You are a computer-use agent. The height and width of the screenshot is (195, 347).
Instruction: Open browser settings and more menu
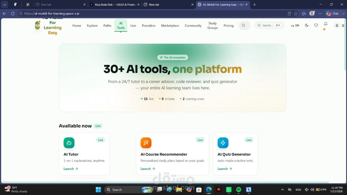tap(320, 14)
